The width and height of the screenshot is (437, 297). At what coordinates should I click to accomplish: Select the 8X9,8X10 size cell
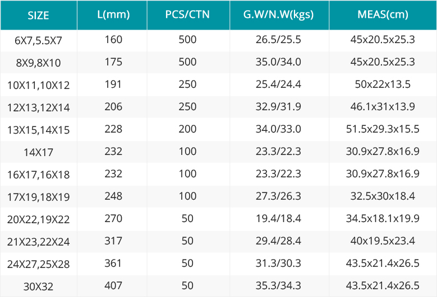click(x=39, y=63)
